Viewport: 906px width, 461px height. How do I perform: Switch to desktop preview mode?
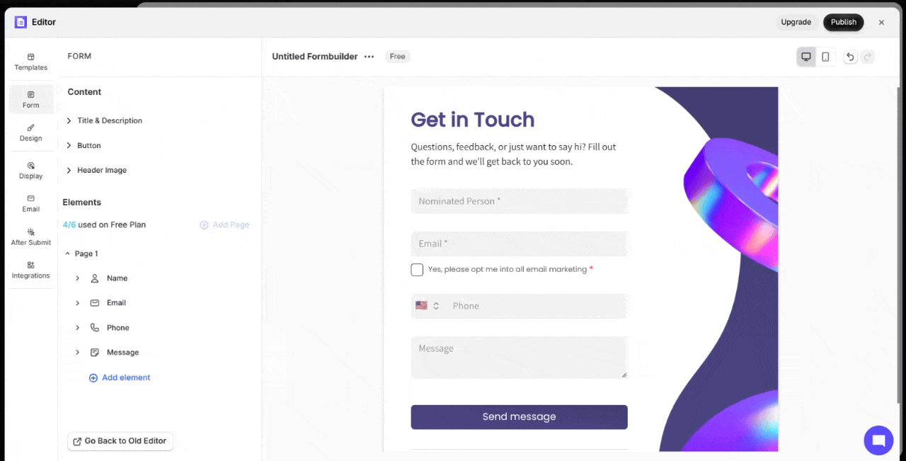click(806, 57)
